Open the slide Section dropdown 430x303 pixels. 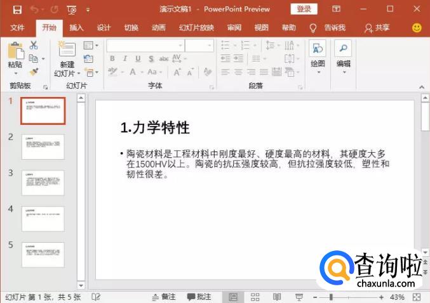click(x=91, y=72)
